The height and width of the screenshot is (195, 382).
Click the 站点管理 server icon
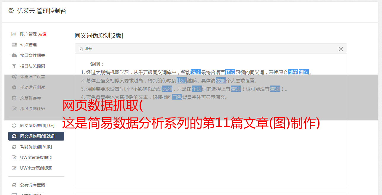pyautogui.click(x=14, y=45)
